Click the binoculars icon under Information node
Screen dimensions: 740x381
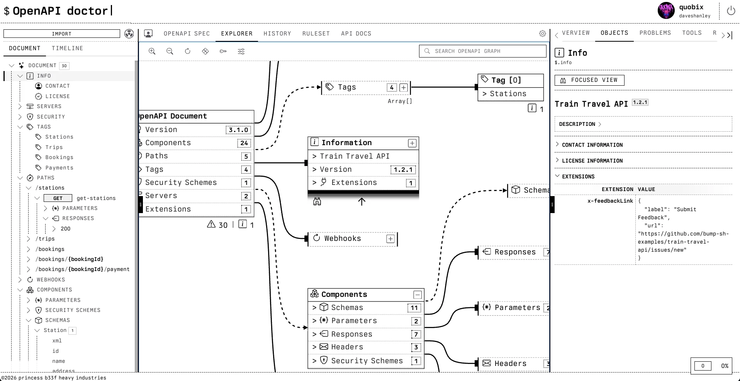(317, 202)
